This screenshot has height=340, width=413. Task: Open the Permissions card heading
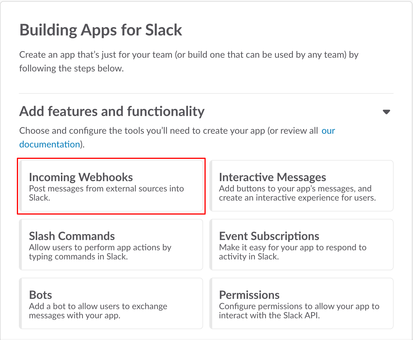(x=249, y=295)
